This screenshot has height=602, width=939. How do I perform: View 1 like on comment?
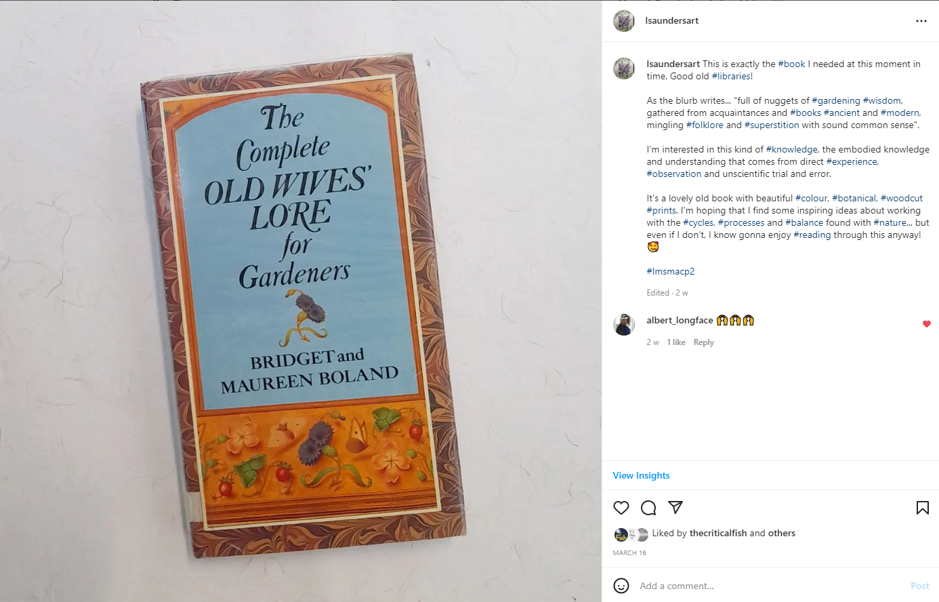[x=676, y=342]
